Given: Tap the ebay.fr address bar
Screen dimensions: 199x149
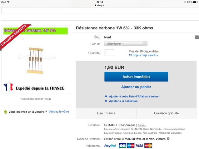Looking at the screenshot, I should pyautogui.click(x=99, y=5).
